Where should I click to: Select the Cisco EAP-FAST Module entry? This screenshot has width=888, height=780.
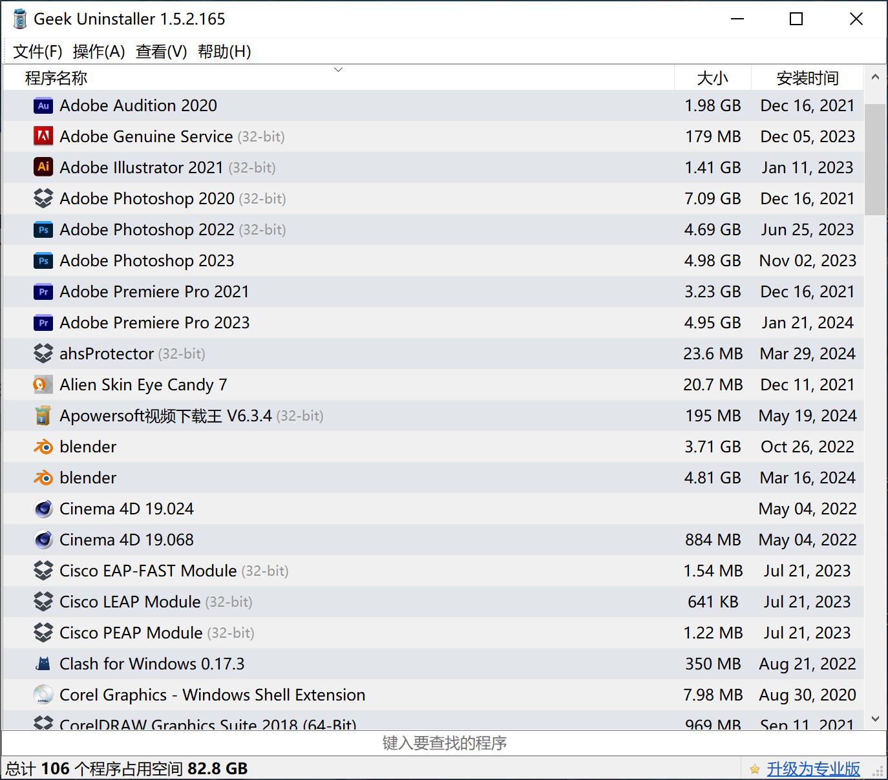click(x=434, y=571)
